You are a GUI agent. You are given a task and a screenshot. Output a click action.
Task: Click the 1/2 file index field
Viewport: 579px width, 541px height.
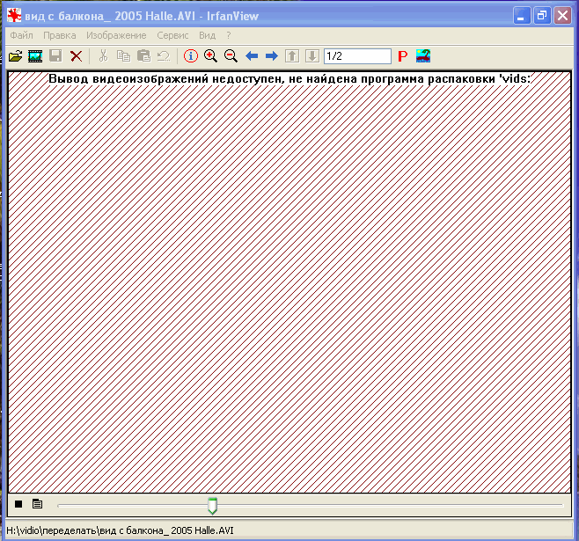point(357,56)
